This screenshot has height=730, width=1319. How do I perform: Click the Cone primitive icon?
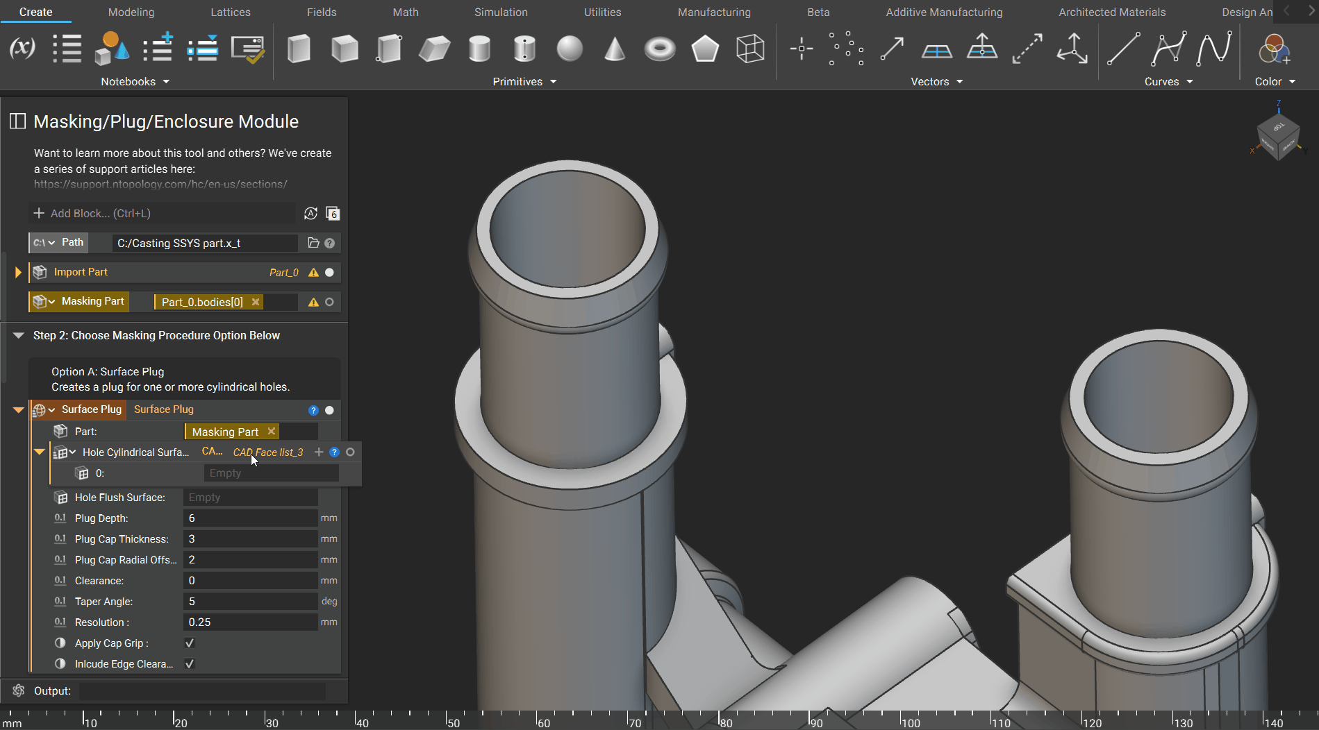pyautogui.click(x=614, y=49)
